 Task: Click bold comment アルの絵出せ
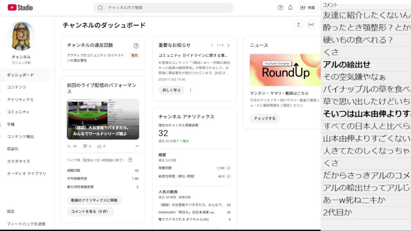[346, 64]
